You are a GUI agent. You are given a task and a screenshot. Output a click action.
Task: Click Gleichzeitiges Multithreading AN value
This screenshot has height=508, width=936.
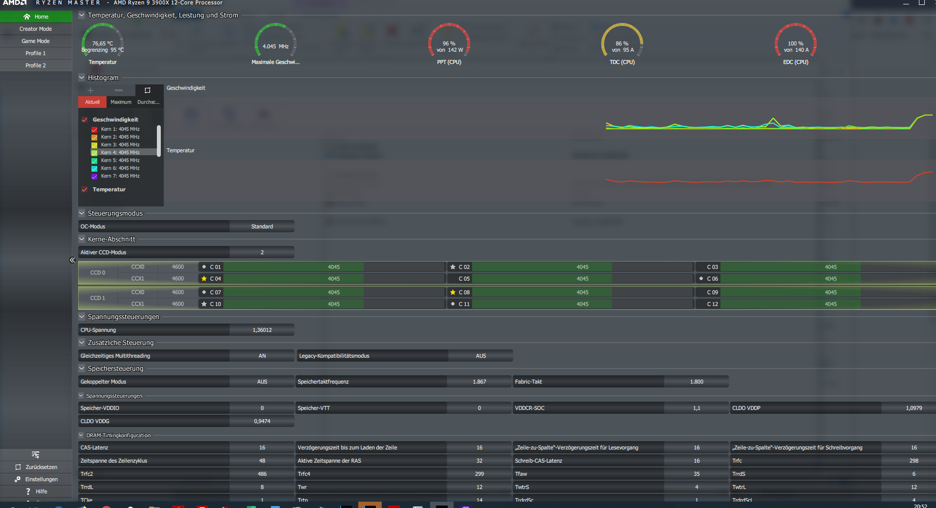click(x=262, y=356)
